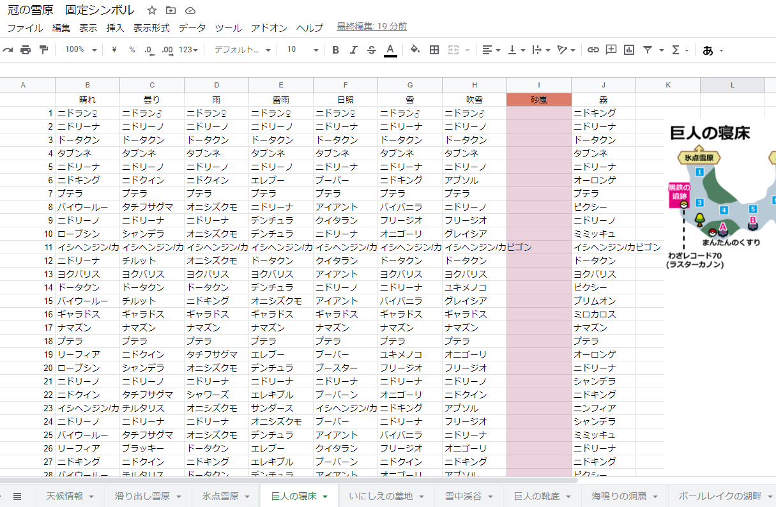Open number format 123 dropdown
Image resolution: width=776 pixels, height=507 pixels.
click(x=188, y=50)
